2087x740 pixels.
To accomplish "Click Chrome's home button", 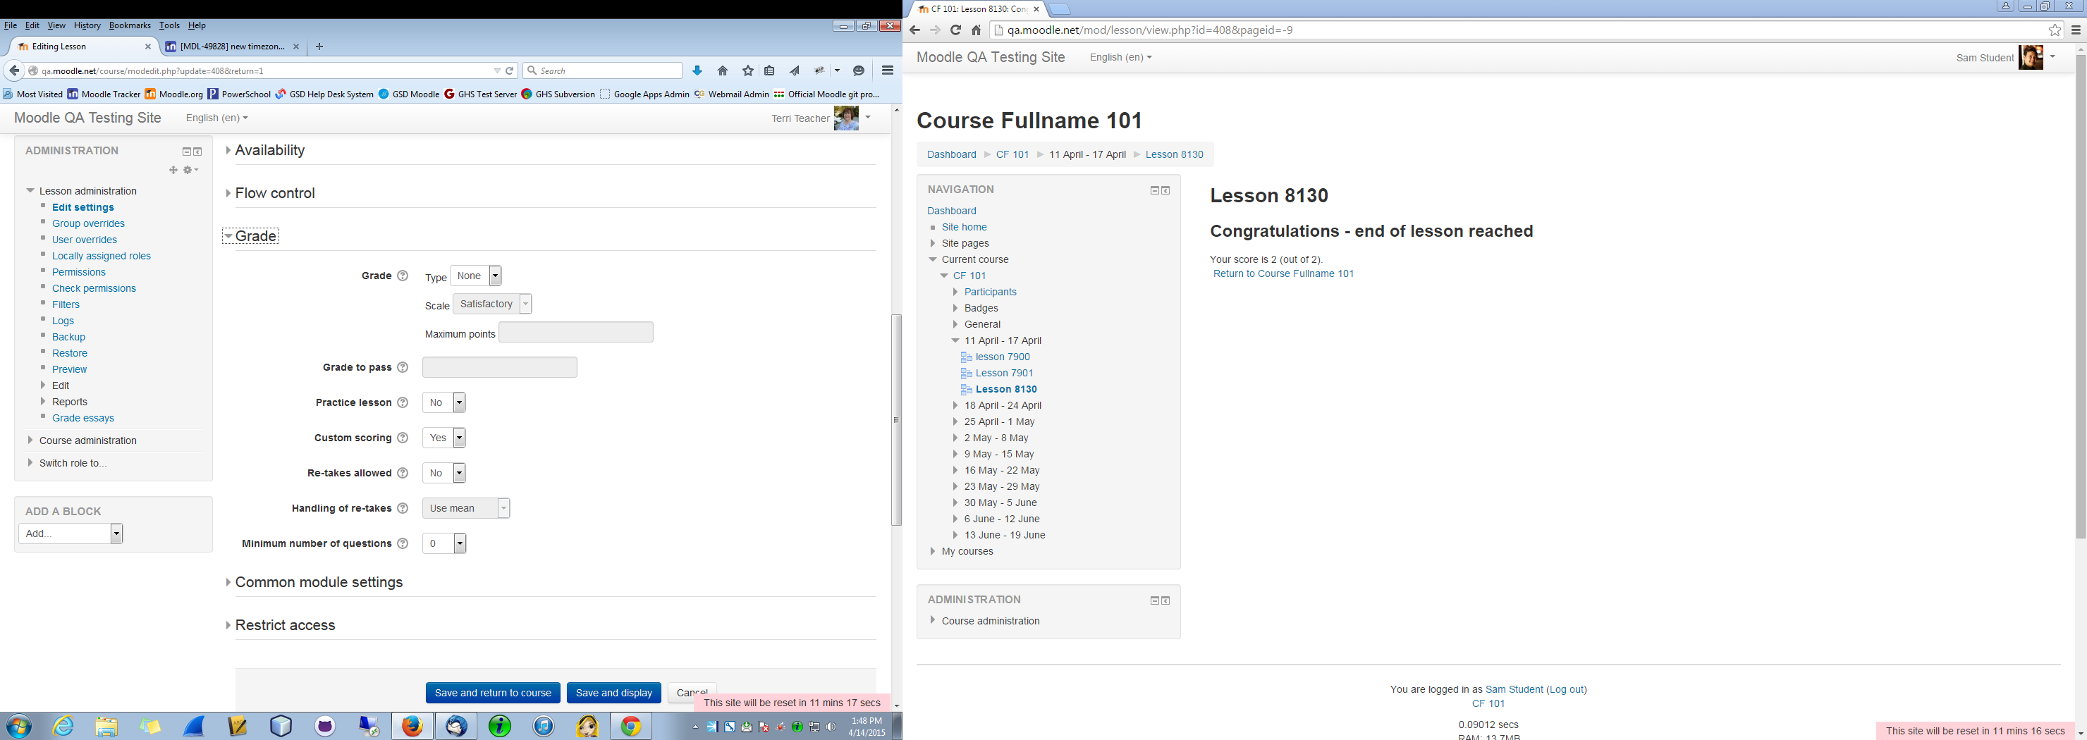I will [977, 30].
